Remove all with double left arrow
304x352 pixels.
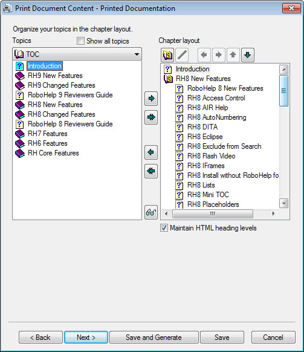click(151, 171)
